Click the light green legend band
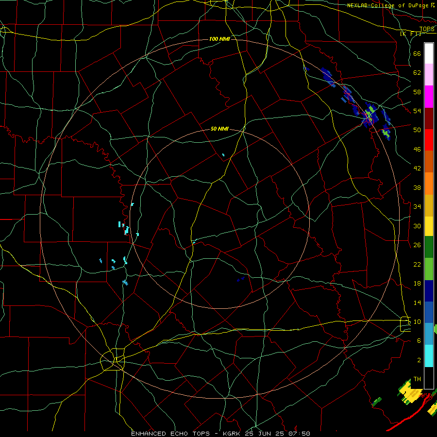The height and width of the screenshot is (437, 437). tap(429, 269)
